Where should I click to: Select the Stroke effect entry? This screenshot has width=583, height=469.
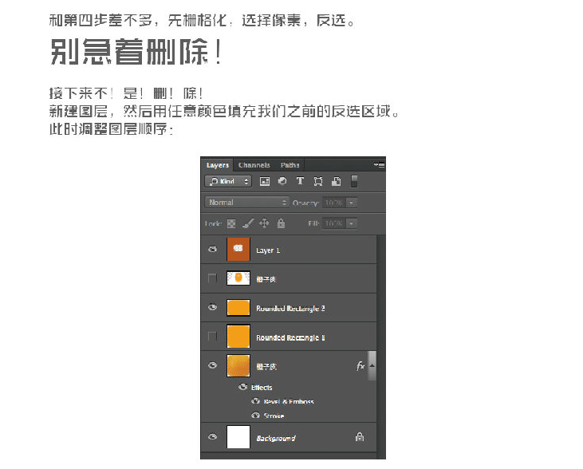(x=274, y=416)
